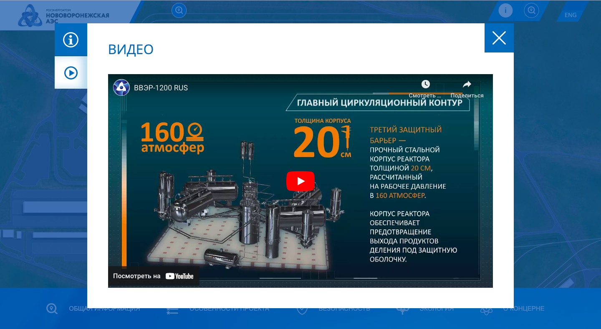Open the Особенности проекта menu item
Image resolution: width=601 pixels, height=329 pixels.
pyautogui.click(x=229, y=309)
